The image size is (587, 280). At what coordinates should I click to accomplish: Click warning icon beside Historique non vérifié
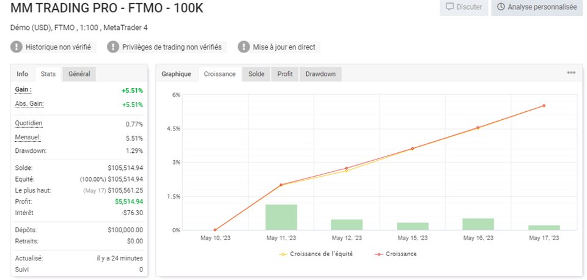(x=17, y=47)
